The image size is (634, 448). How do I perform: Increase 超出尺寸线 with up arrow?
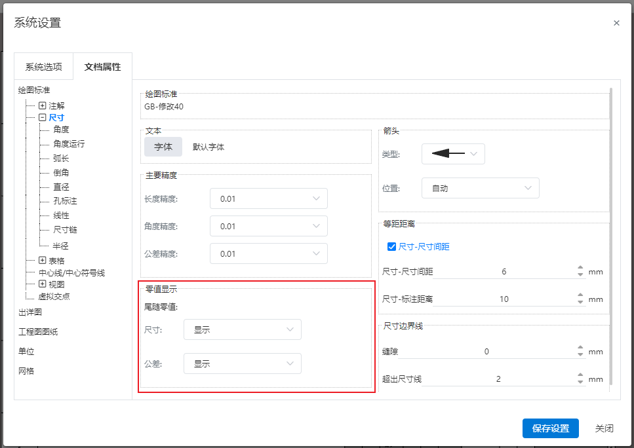pyautogui.click(x=580, y=375)
